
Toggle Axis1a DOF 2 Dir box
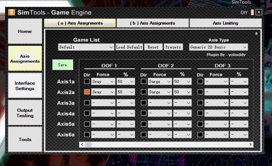click(143, 81)
